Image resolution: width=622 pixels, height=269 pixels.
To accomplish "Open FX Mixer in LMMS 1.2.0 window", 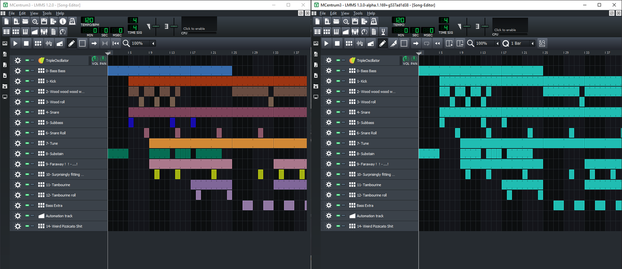I will [44, 32].
